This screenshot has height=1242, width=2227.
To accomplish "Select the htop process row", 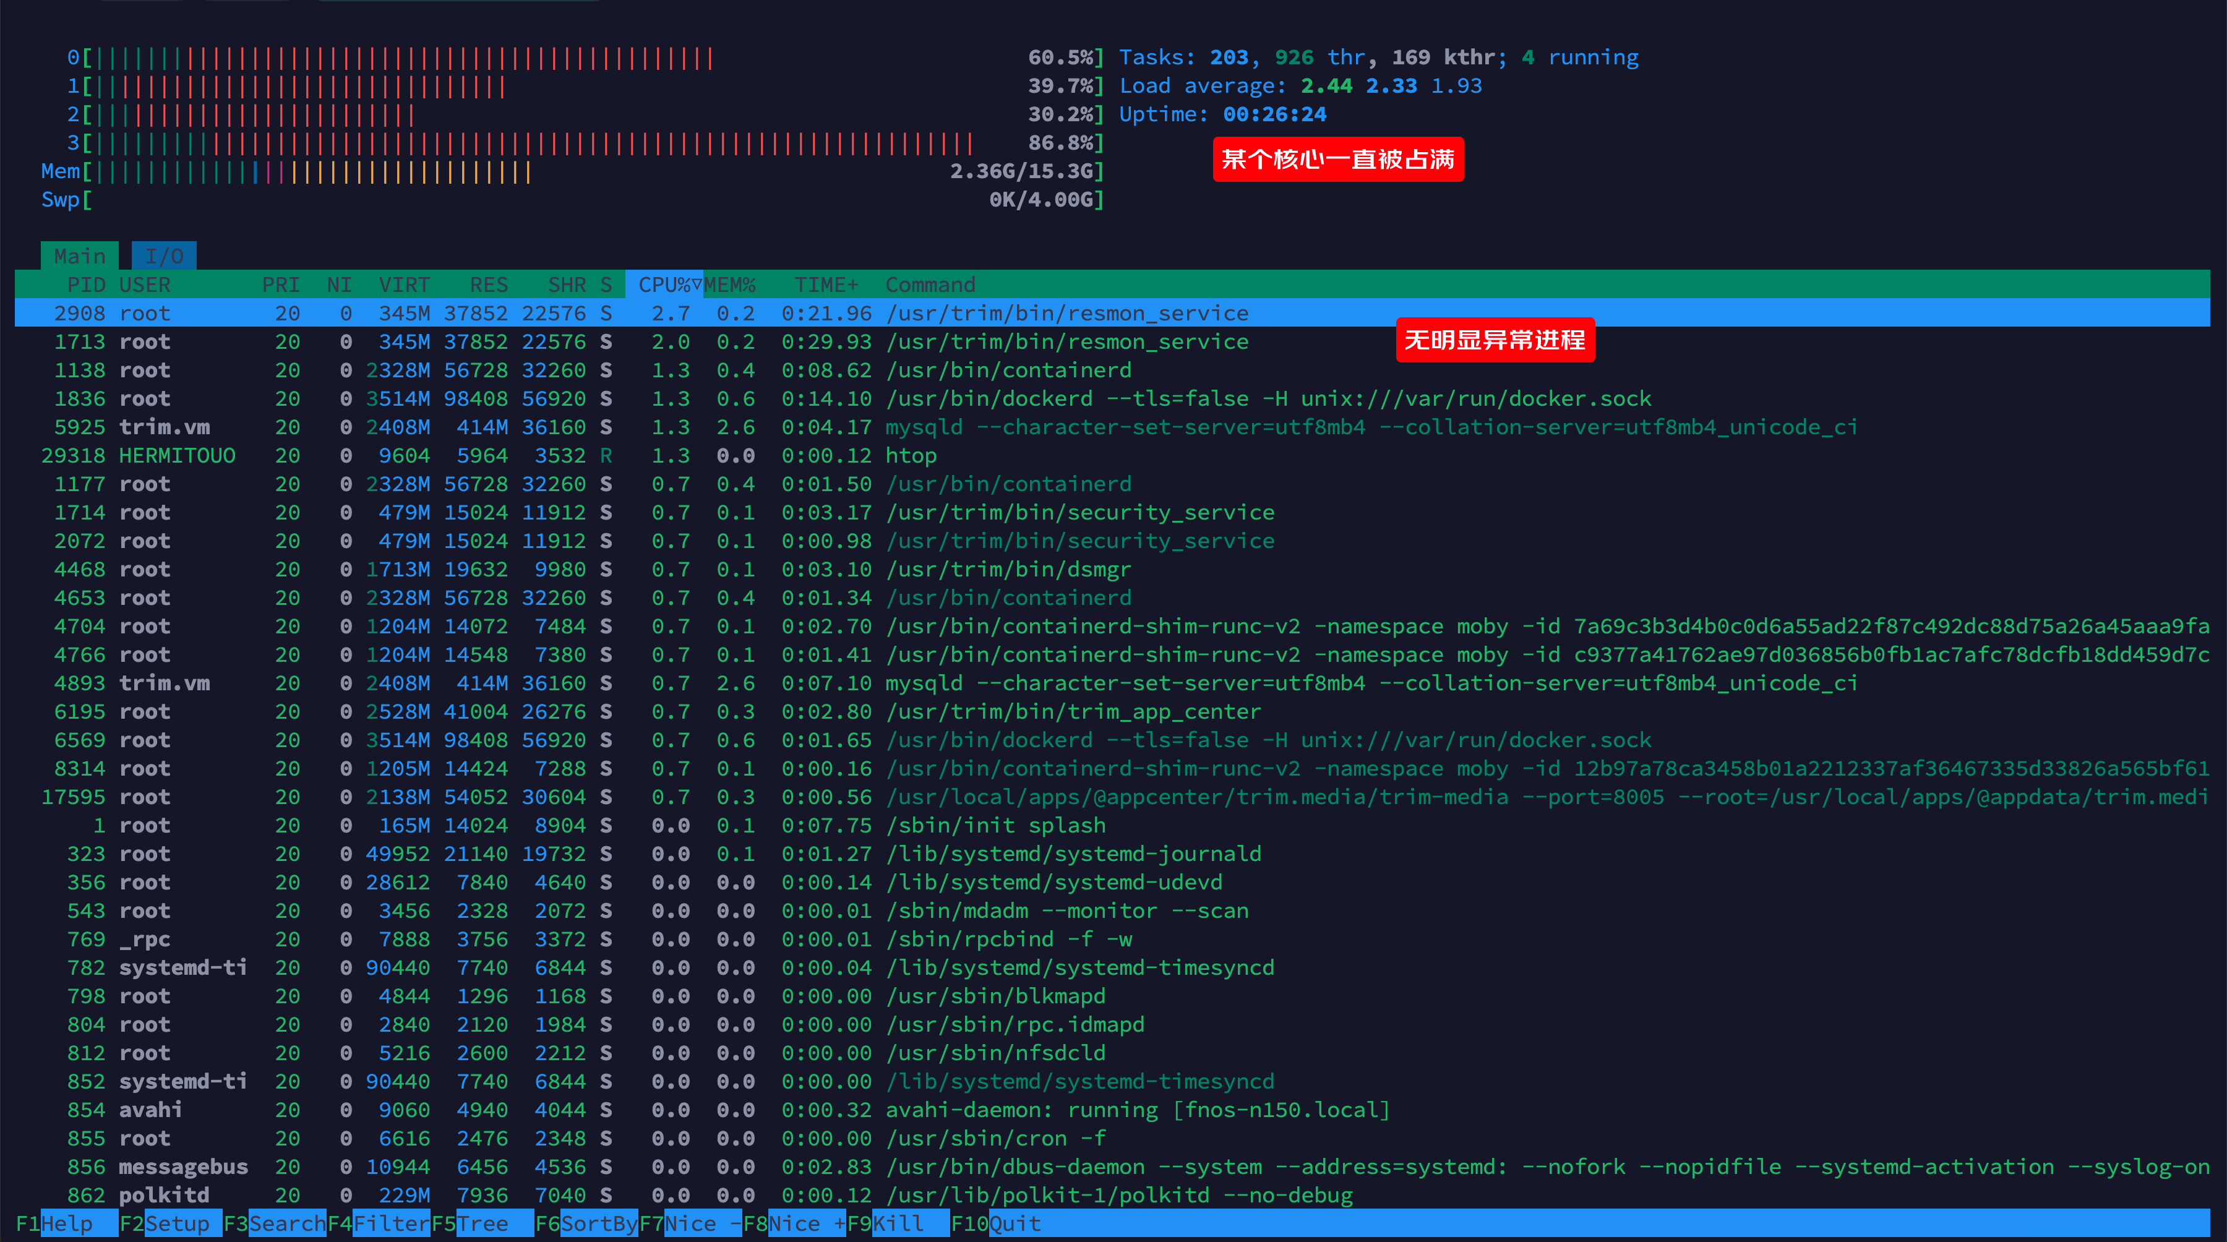I will pos(909,455).
